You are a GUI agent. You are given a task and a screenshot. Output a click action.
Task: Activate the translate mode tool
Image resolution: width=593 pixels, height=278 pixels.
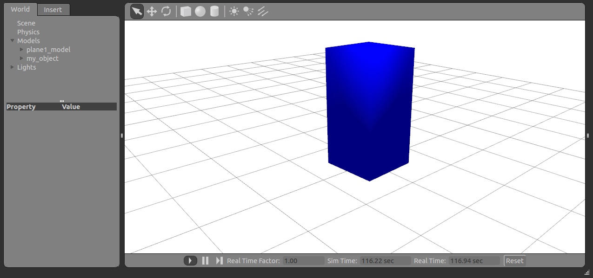[152, 12]
